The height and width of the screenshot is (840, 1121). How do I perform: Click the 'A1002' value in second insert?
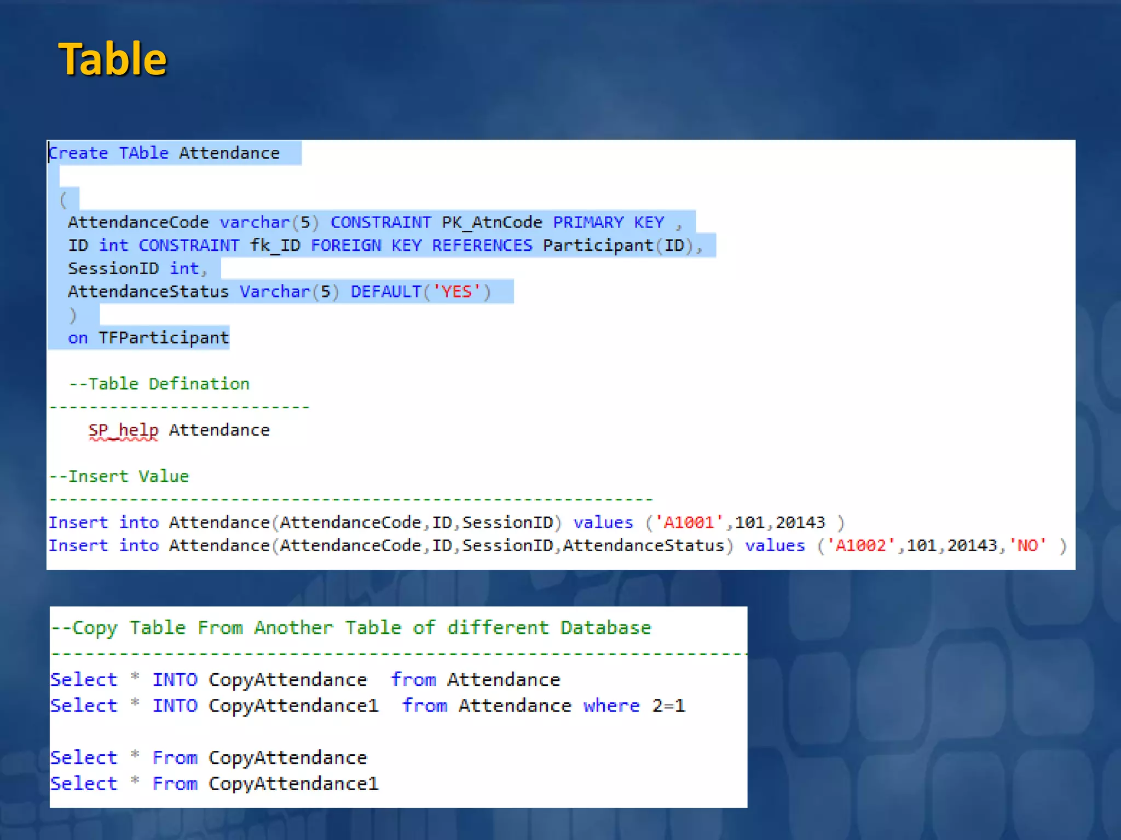(x=860, y=546)
